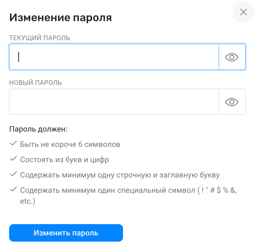The width and height of the screenshot is (257, 250).
Task: Select the Состоять из букв и цифр text
Action: (x=64, y=160)
